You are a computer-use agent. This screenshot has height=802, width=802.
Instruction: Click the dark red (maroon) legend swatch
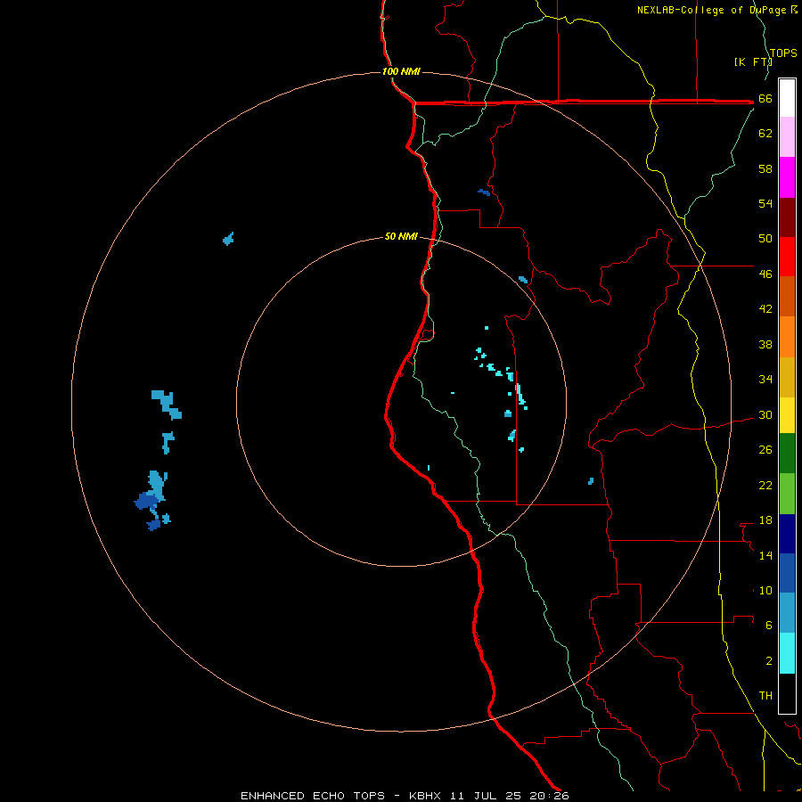pyautogui.click(x=787, y=217)
